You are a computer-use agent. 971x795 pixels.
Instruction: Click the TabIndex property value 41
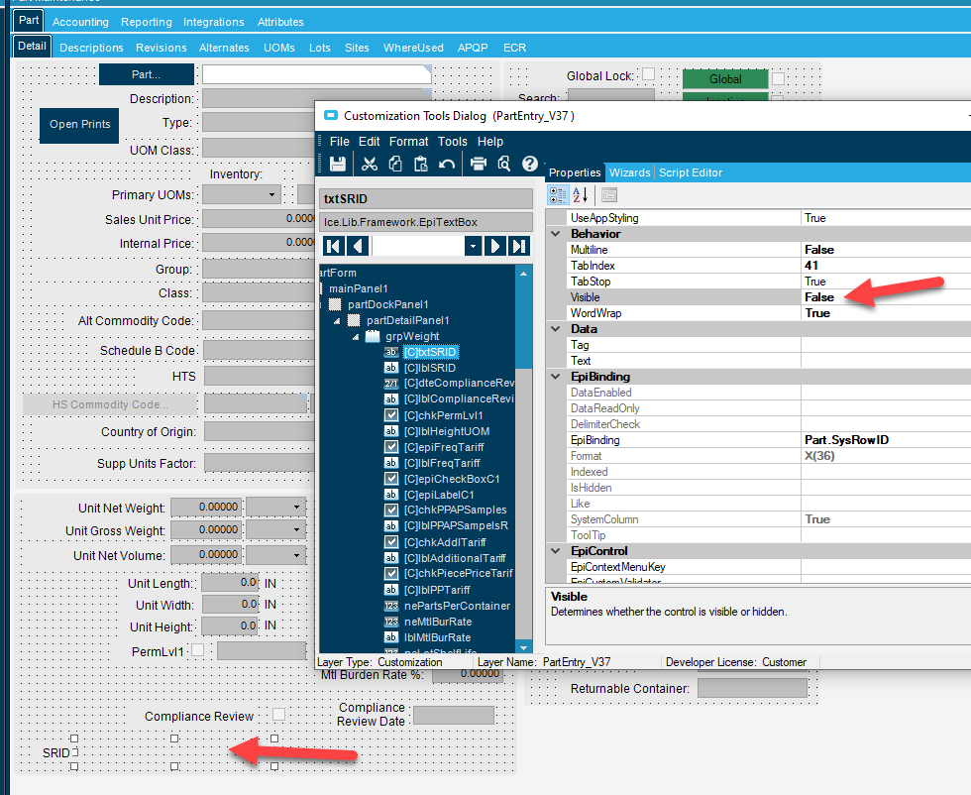(811, 266)
